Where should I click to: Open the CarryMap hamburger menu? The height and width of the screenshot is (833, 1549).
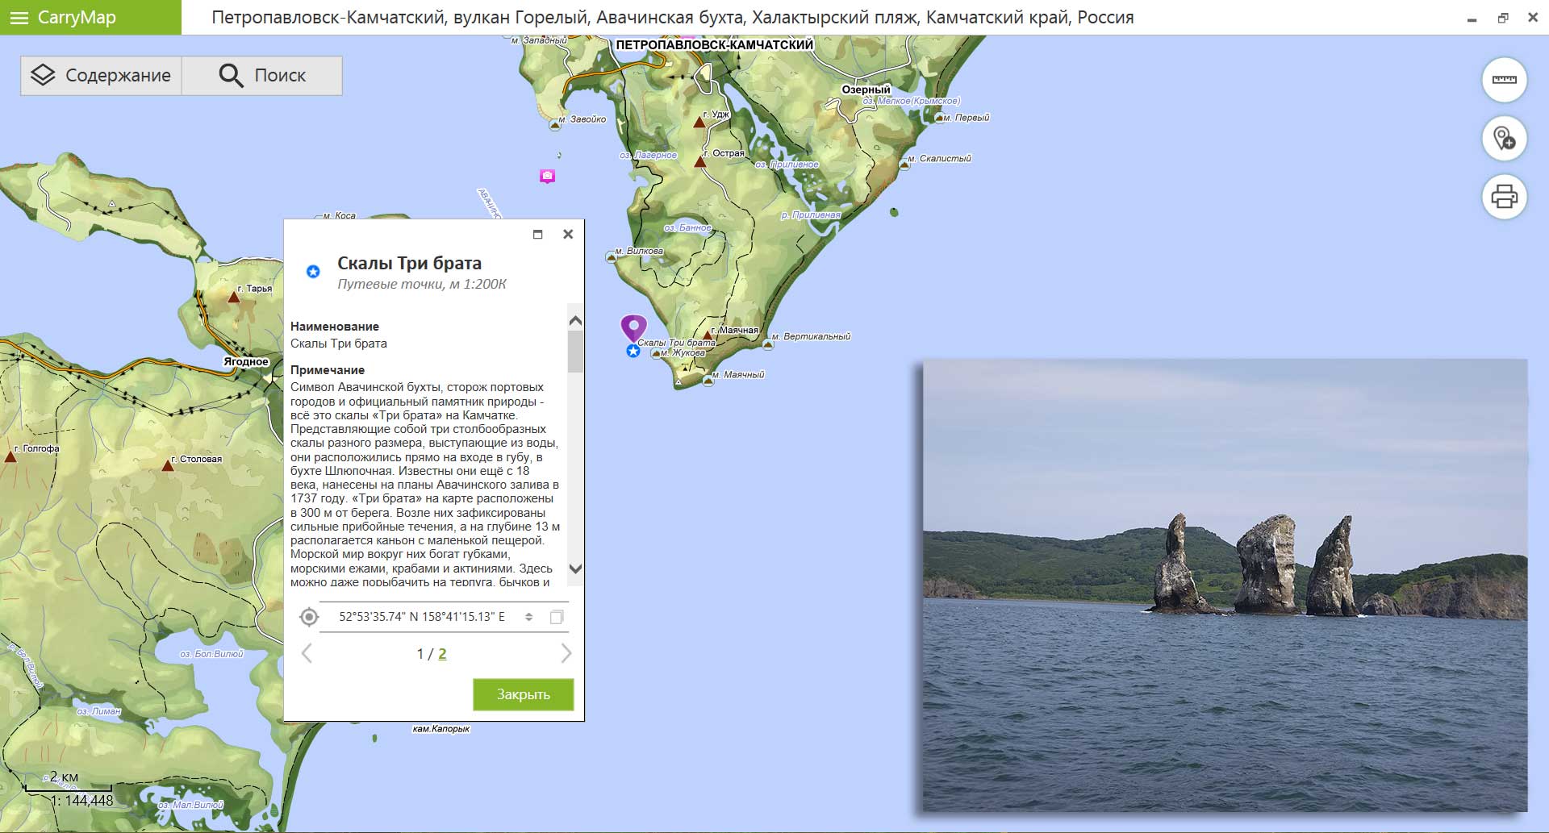pos(19,18)
